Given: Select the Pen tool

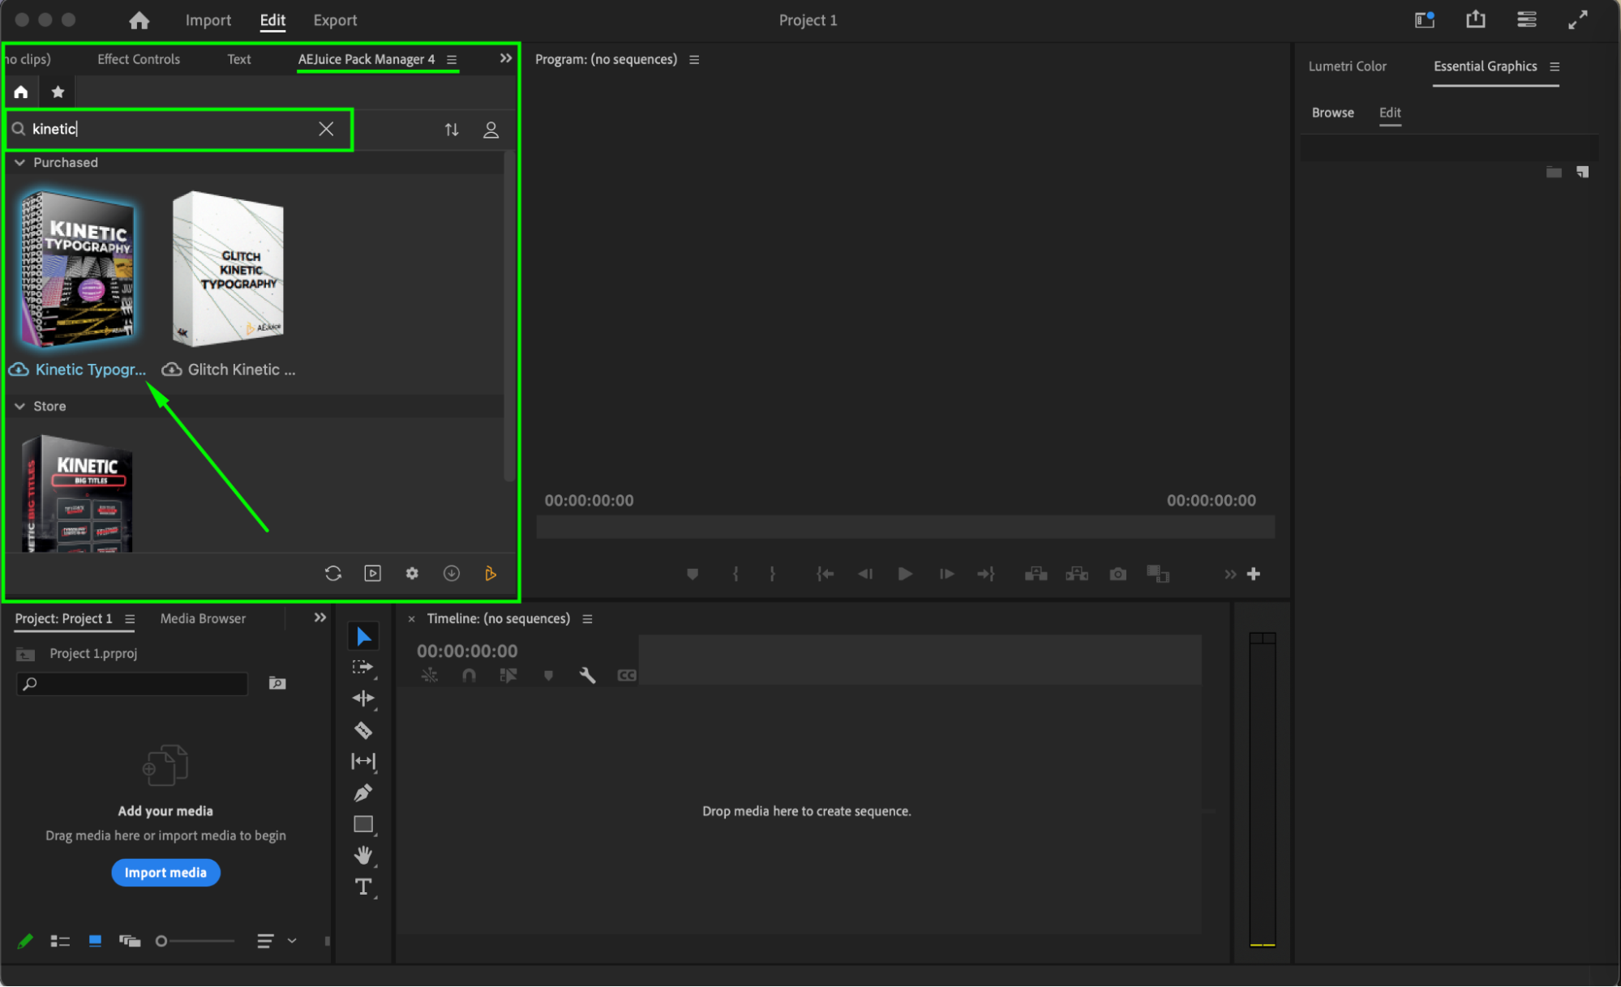Looking at the screenshot, I should click(x=363, y=793).
